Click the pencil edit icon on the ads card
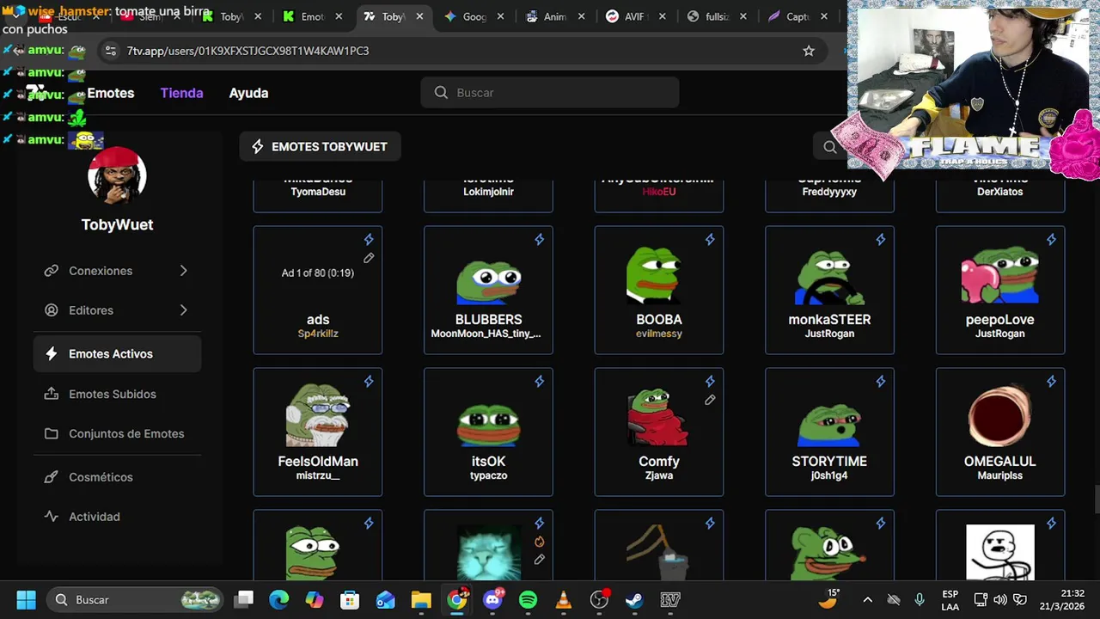 click(x=369, y=258)
